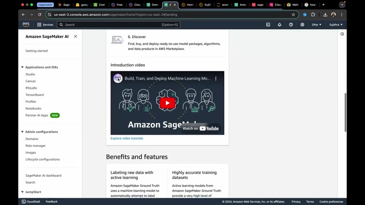Screen dimensions: 365x205
Task: Click the page vertical scrollbar
Action: click(345, 112)
